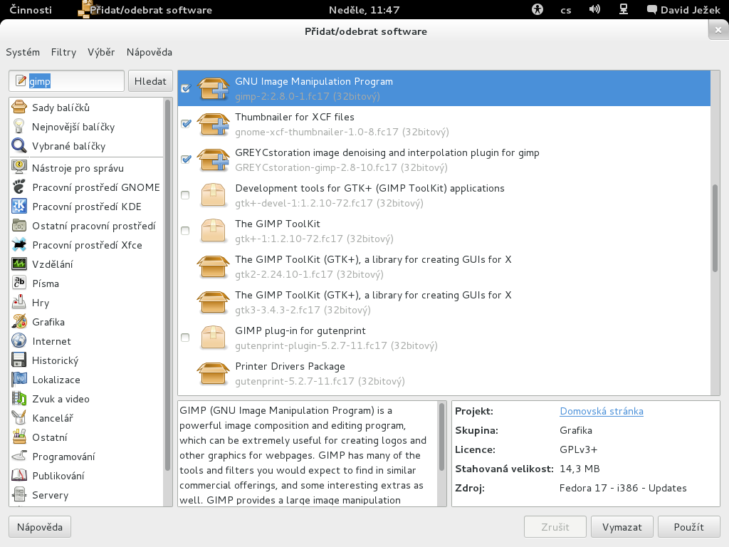Open the network icon in top bar
Image resolution: width=729 pixels, height=547 pixels.
[624, 9]
